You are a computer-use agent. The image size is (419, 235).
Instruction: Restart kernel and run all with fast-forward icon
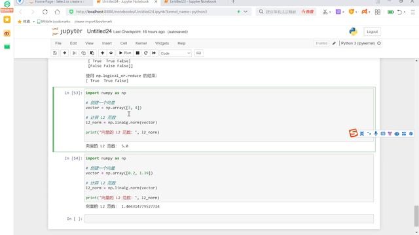(154, 53)
